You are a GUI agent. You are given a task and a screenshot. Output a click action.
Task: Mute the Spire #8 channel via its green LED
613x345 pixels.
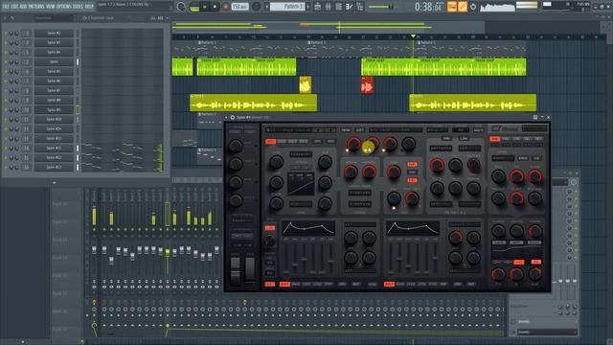pos(6,100)
